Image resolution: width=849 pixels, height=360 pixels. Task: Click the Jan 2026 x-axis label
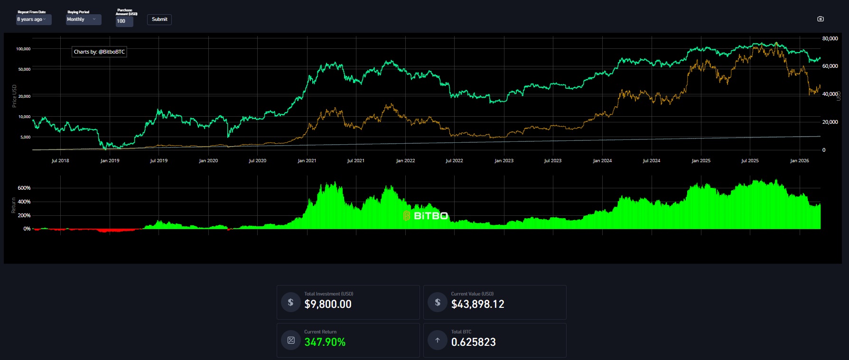[799, 161]
